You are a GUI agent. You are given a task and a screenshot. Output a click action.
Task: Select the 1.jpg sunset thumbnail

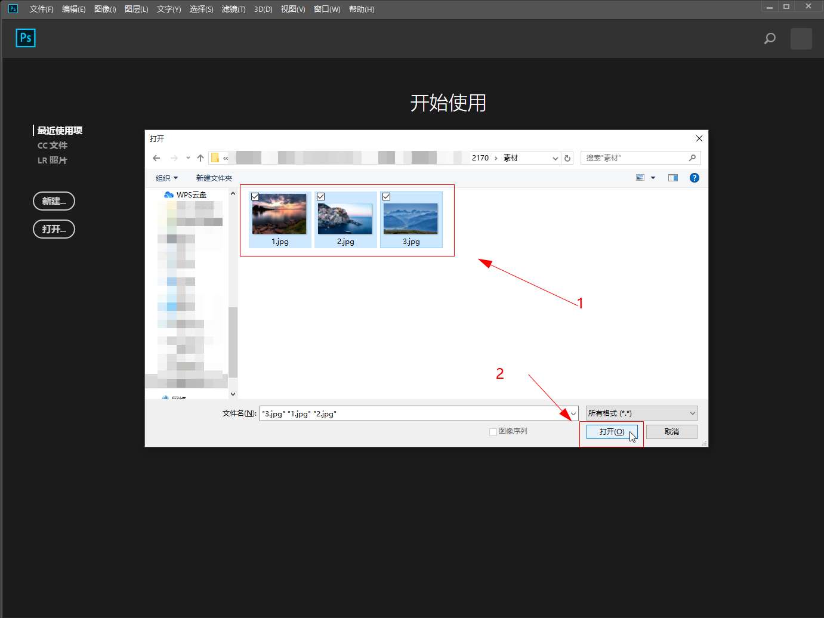[x=279, y=218]
